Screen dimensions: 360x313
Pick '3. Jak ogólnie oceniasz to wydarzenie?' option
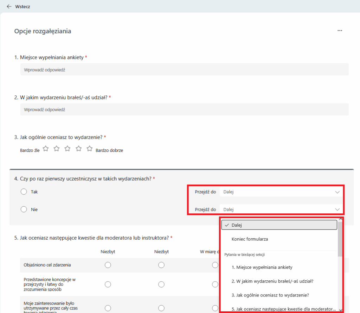[270, 295]
